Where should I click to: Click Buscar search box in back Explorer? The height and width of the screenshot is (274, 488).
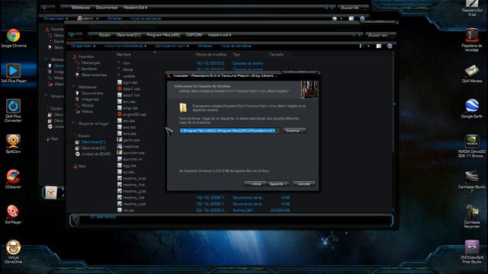[353, 8]
